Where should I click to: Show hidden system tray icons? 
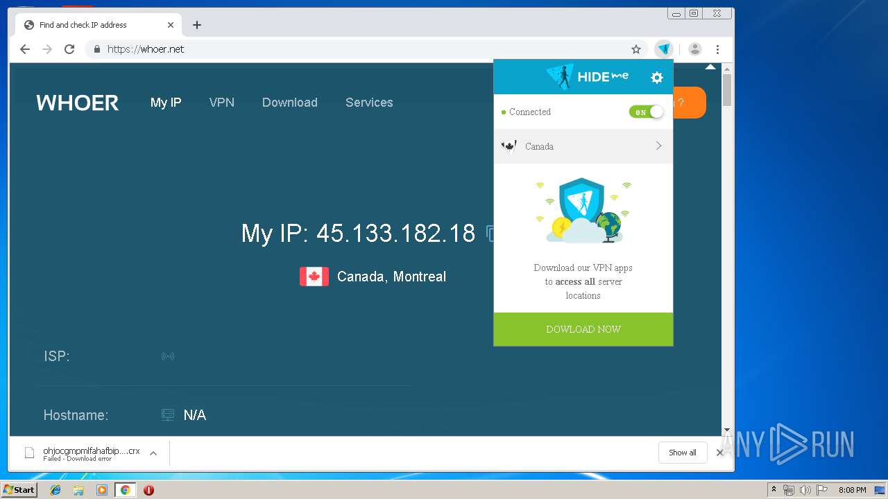[x=774, y=490]
